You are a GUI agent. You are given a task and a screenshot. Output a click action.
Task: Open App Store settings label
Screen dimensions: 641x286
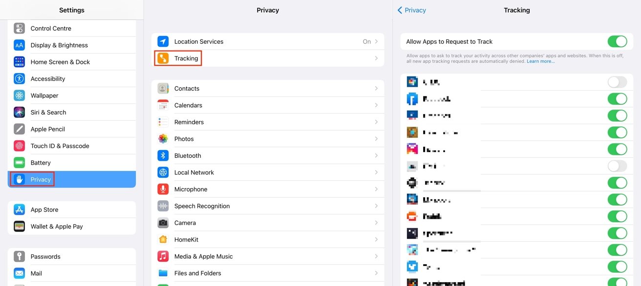[44, 210]
